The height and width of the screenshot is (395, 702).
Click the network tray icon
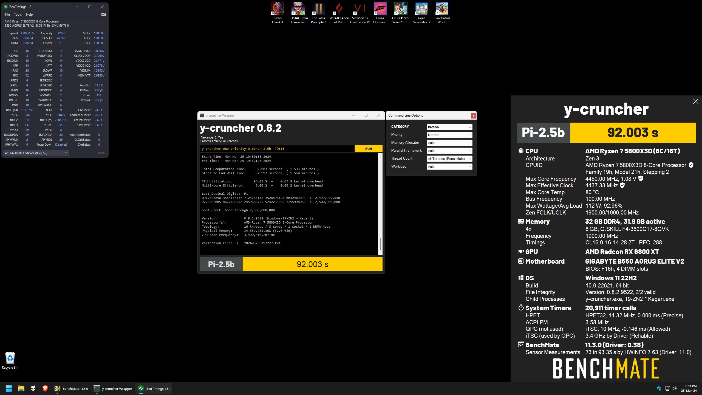point(667,388)
